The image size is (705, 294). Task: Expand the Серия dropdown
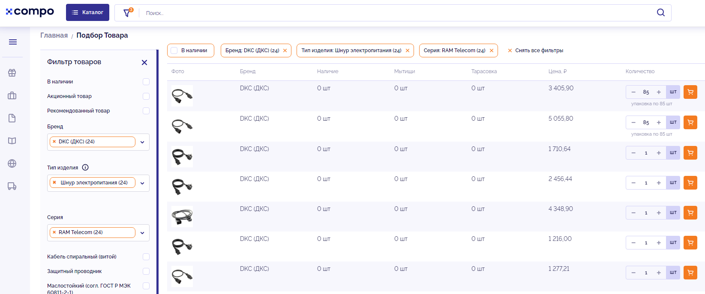pos(142,233)
